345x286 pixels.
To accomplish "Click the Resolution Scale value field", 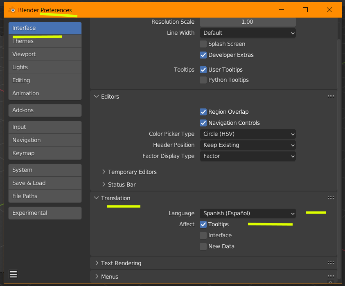I will [248, 22].
